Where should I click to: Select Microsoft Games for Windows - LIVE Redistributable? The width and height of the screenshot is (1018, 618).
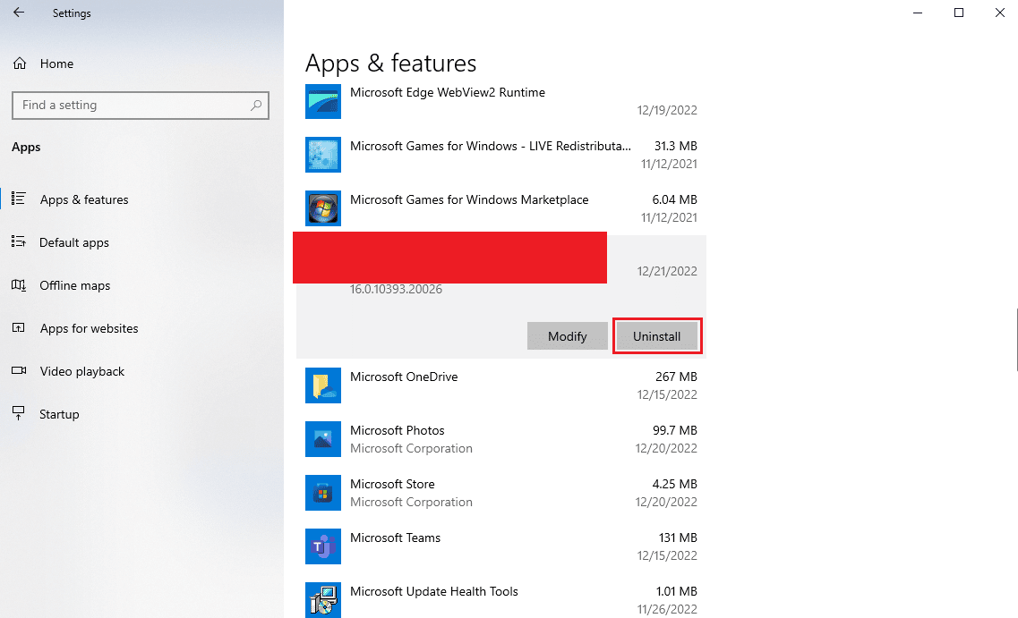pos(501,155)
